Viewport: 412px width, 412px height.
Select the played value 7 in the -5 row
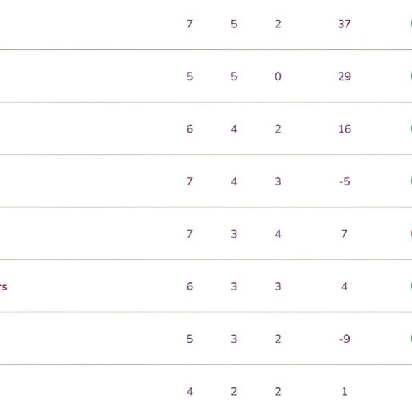click(x=190, y=181)
